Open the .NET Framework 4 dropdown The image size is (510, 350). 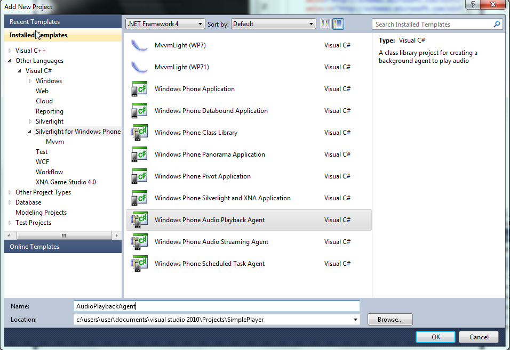point(165,23)
